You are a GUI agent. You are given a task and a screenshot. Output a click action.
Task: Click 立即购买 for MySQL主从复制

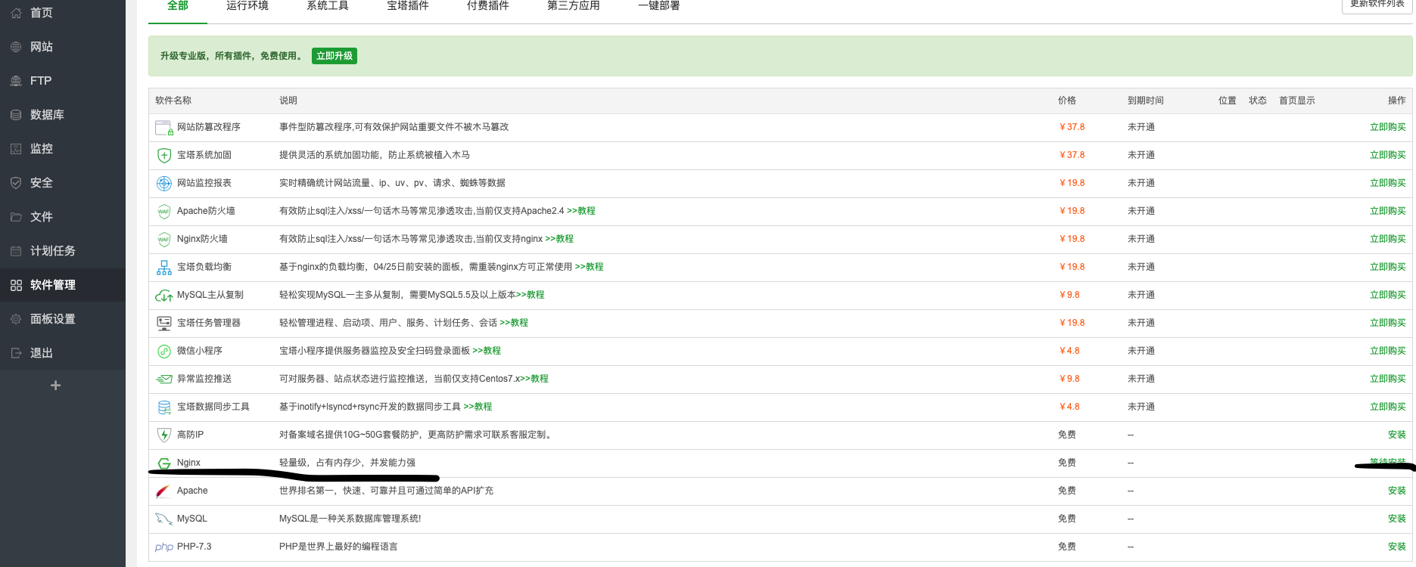(1388, 295)
